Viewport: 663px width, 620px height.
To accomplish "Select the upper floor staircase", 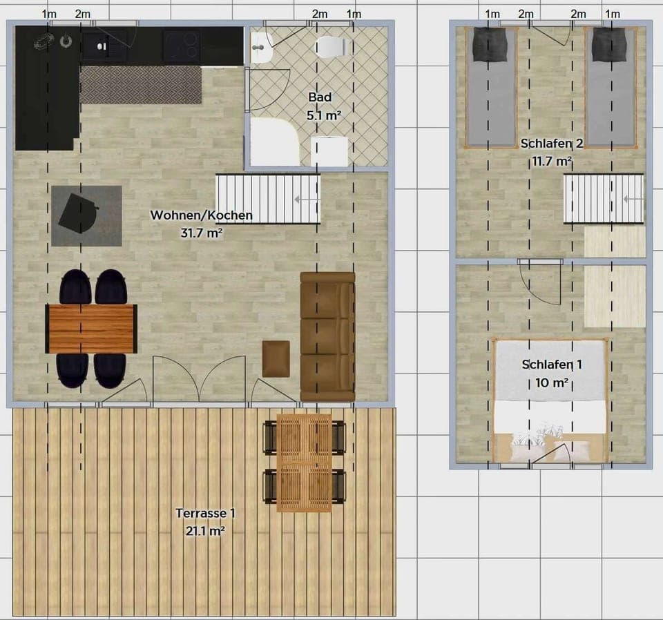I will (604, 199).
